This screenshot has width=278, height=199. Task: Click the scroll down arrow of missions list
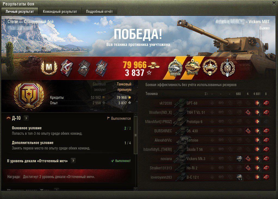tap(136, 189)
